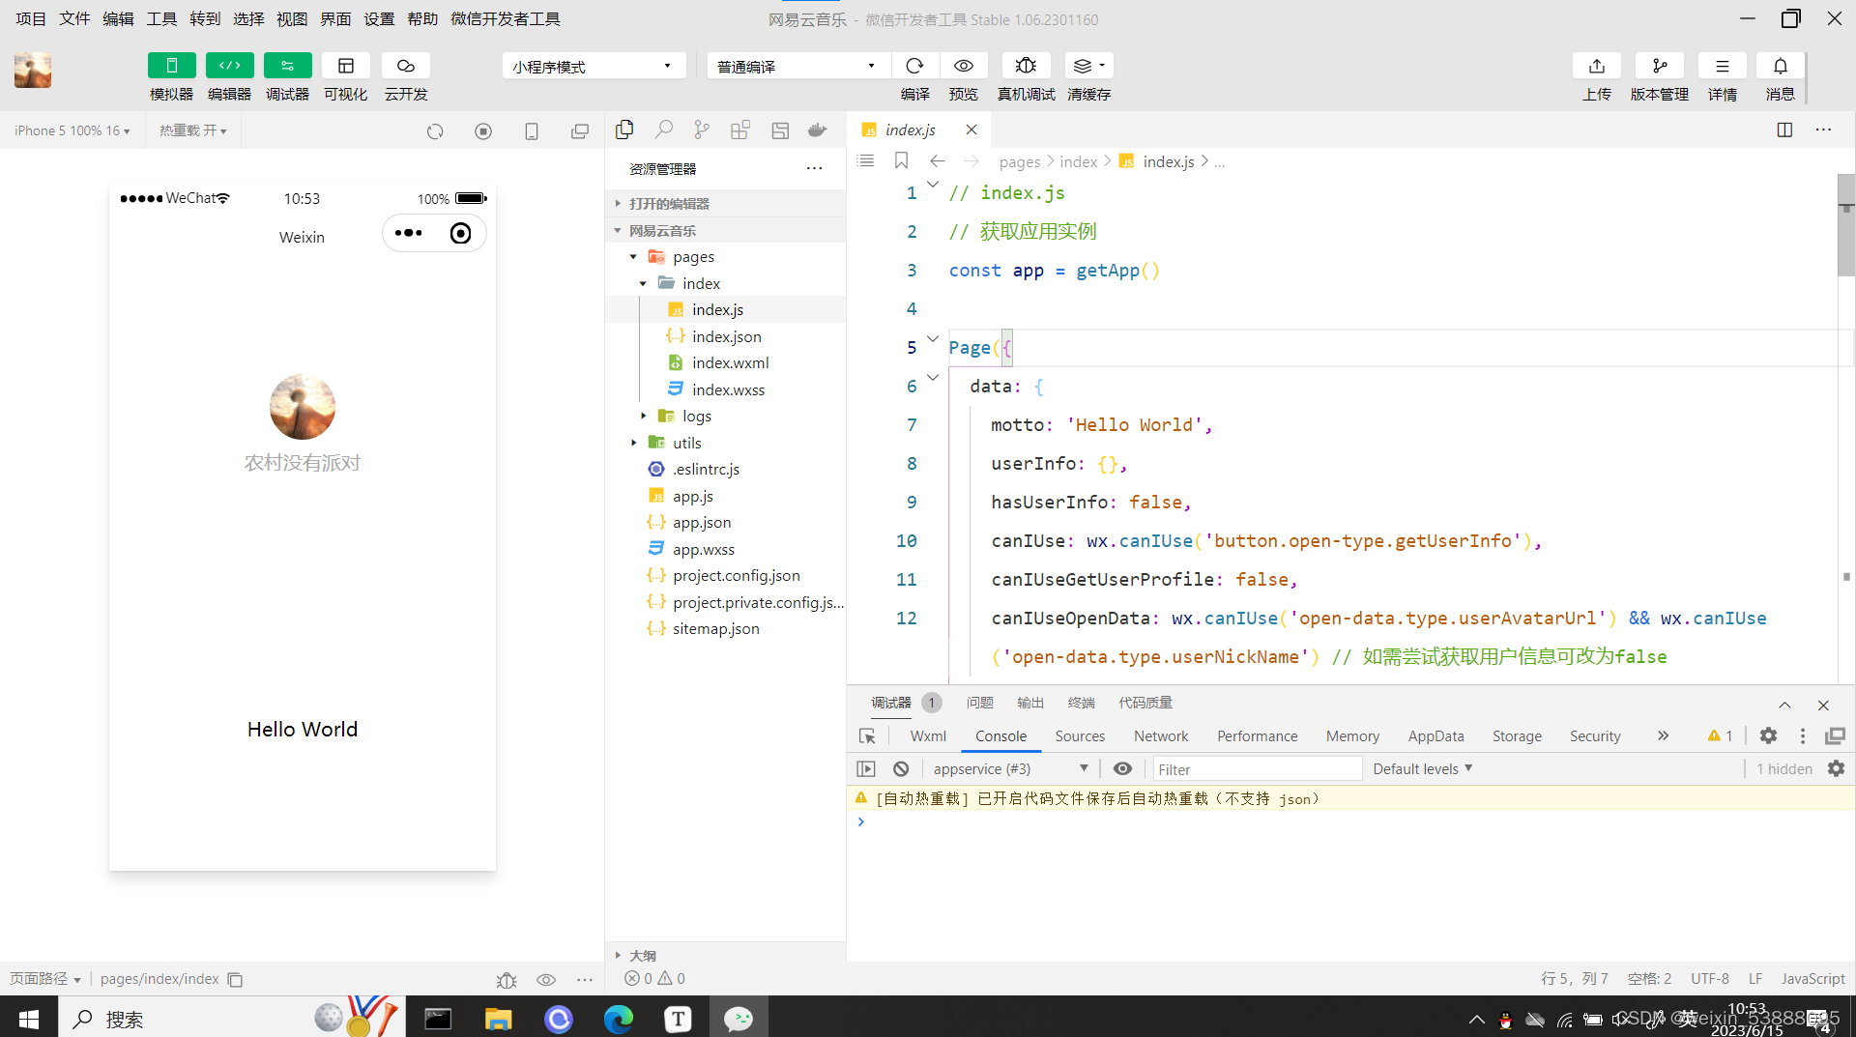Open resource manager more options (…)
Viewport: 1856px width, 1037px height.
tap(815, 169)
